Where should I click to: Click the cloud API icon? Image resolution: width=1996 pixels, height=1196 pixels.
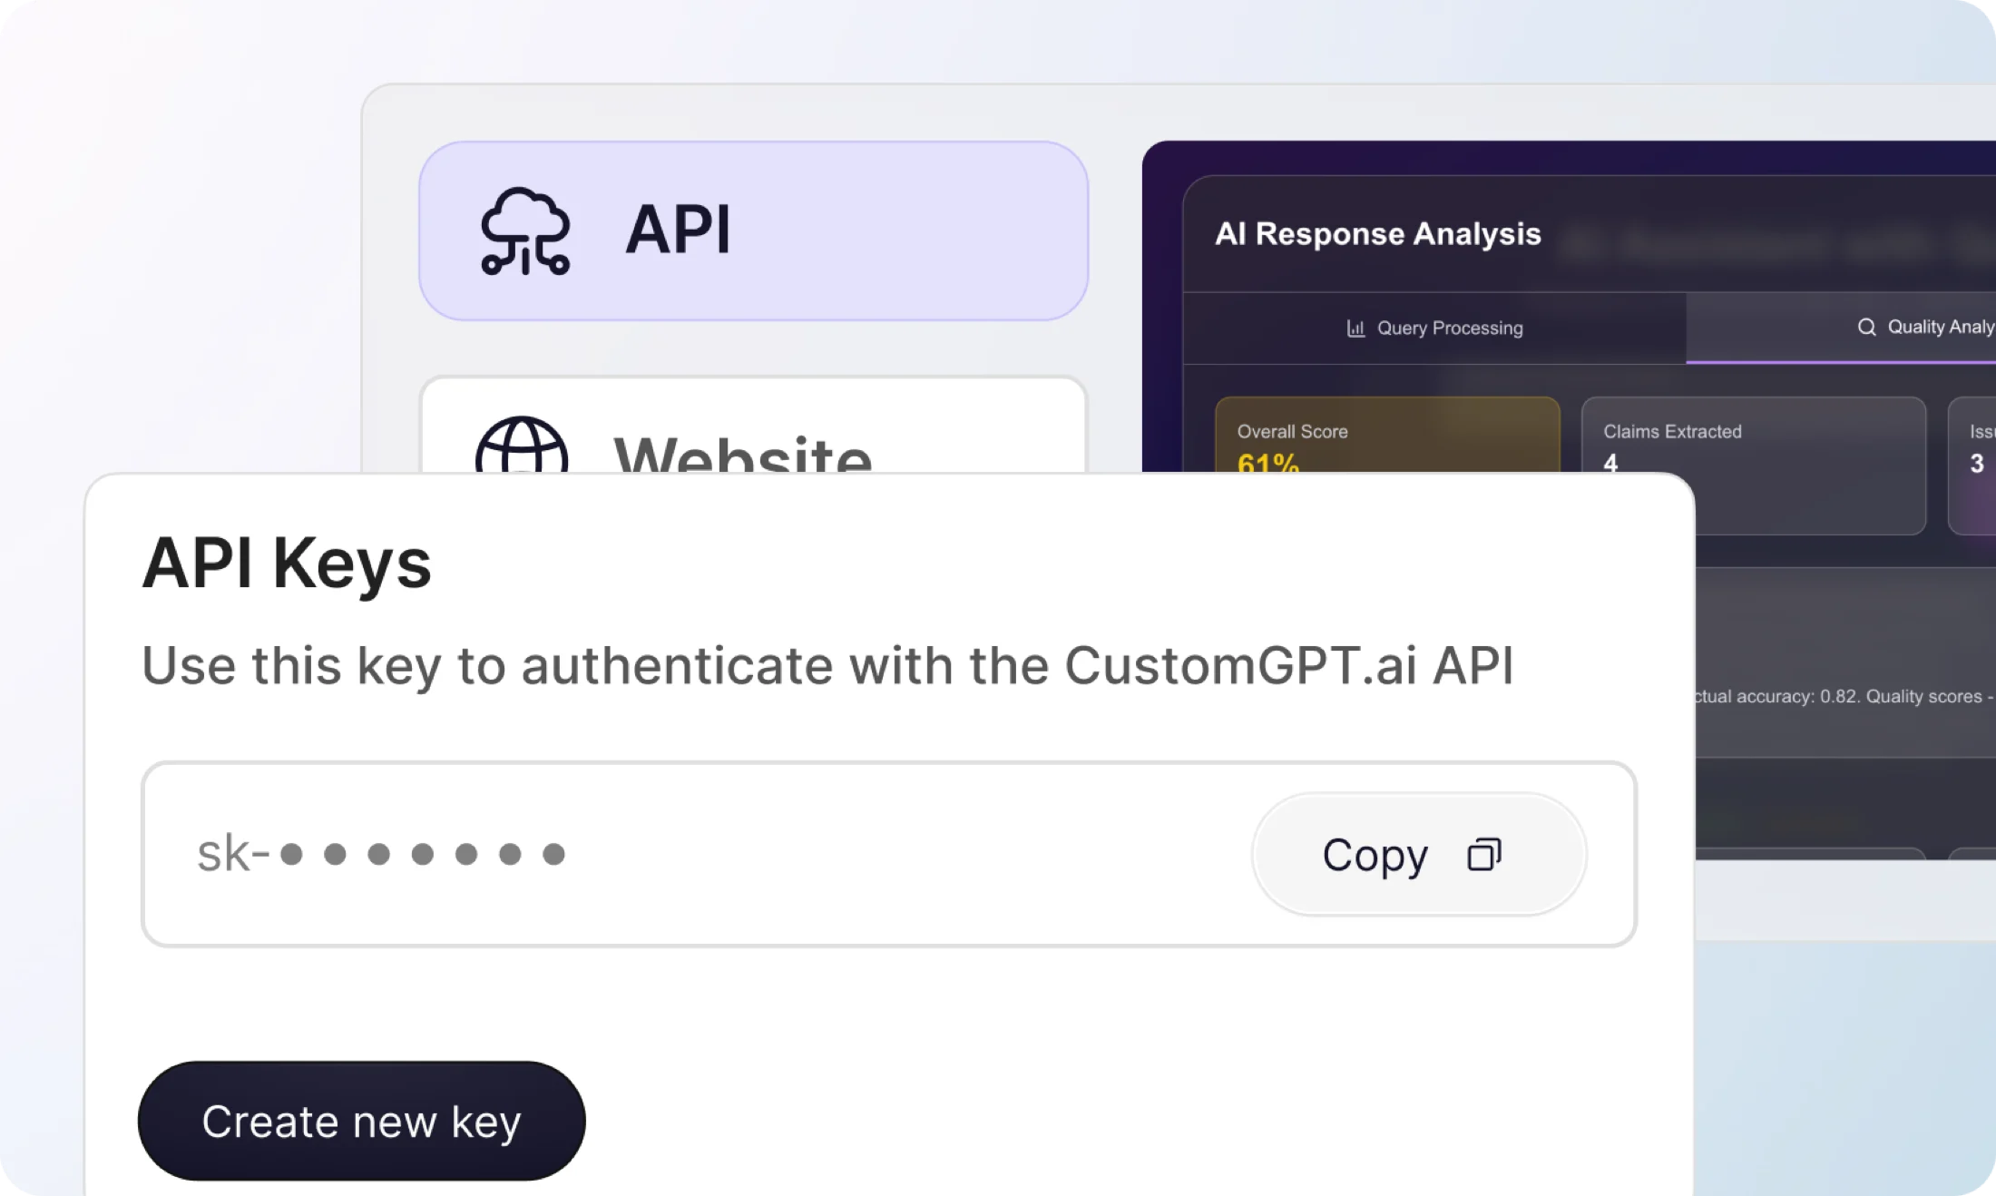pos(524,231)
